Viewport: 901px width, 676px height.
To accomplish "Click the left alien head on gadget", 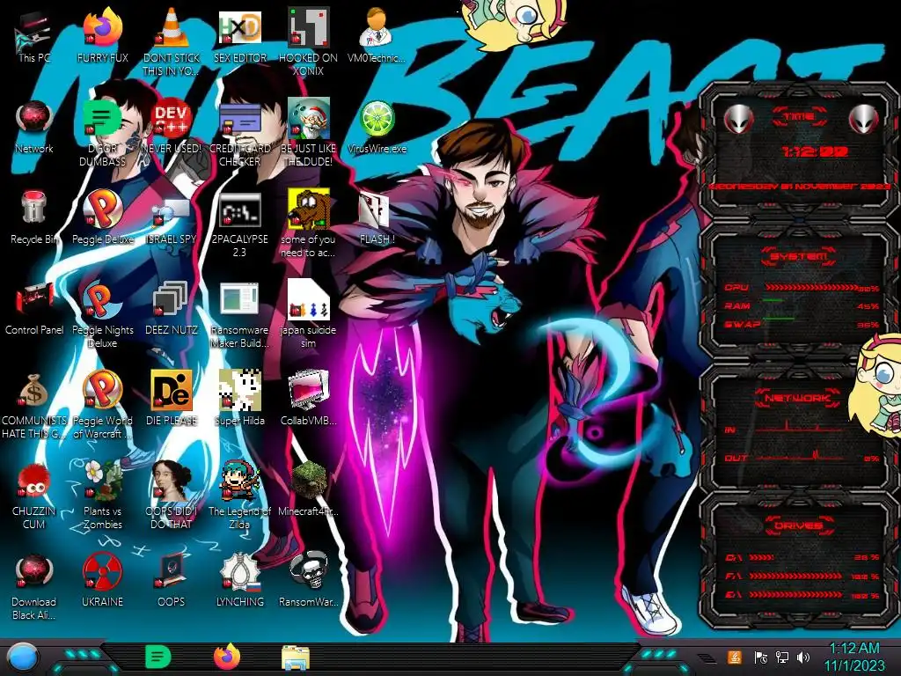I will click(x=738, y=120).
